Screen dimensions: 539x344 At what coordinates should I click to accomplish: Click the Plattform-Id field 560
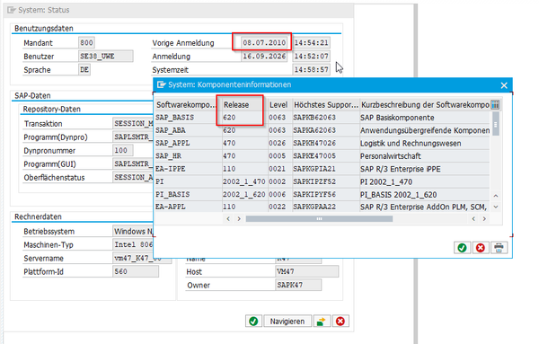[136, 271]
